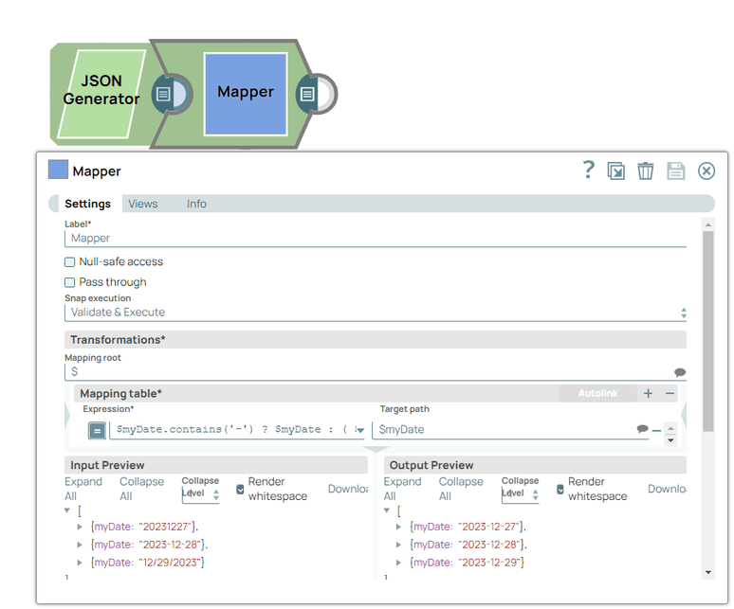Screen dimensions: 734x609
Task: Toggle the expression equals button
Action: pyautogui.click(x=97, y=430)
